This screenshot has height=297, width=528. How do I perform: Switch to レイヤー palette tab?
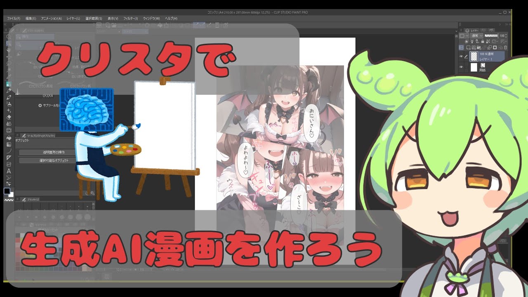pos(472,31)
